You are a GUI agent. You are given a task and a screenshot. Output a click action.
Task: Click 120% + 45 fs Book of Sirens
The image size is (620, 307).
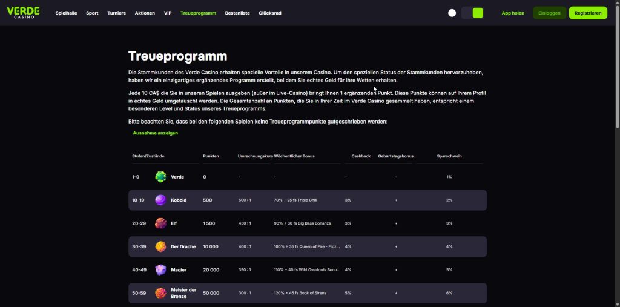(x=300, y=293)
